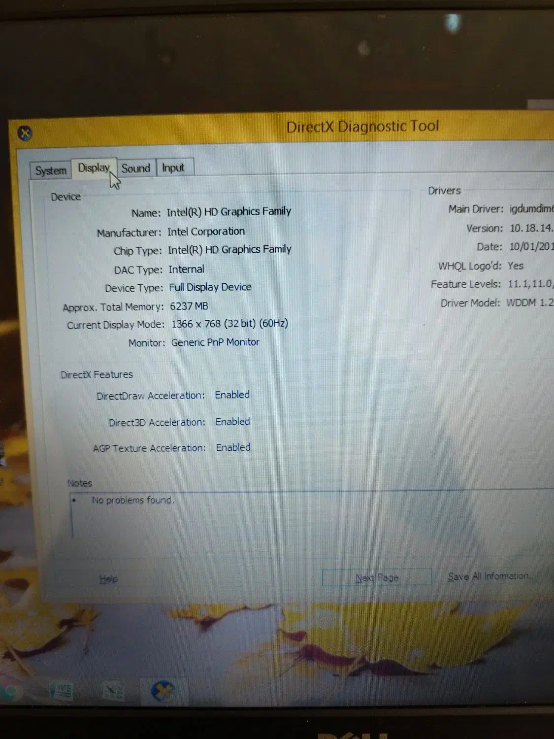Click the Next Page button
Screen dimensions: 554x739
coord(377,577)
